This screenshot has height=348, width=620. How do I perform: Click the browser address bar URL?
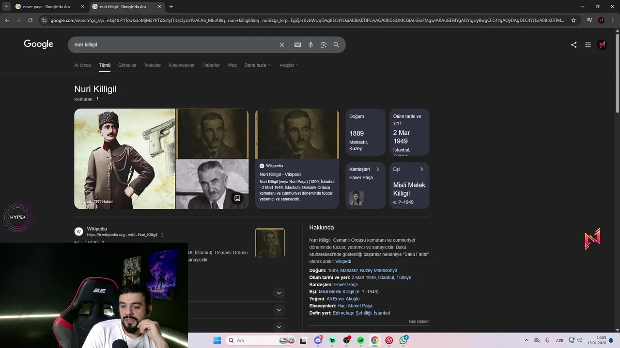coord(308,20)
